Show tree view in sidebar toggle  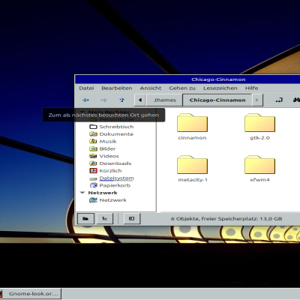(104, 219)
